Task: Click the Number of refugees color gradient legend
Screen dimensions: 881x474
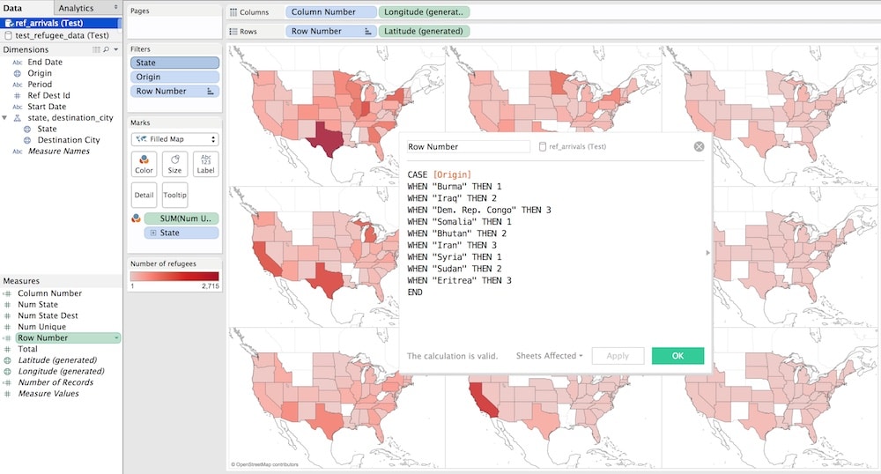Action: click(174, 277)
